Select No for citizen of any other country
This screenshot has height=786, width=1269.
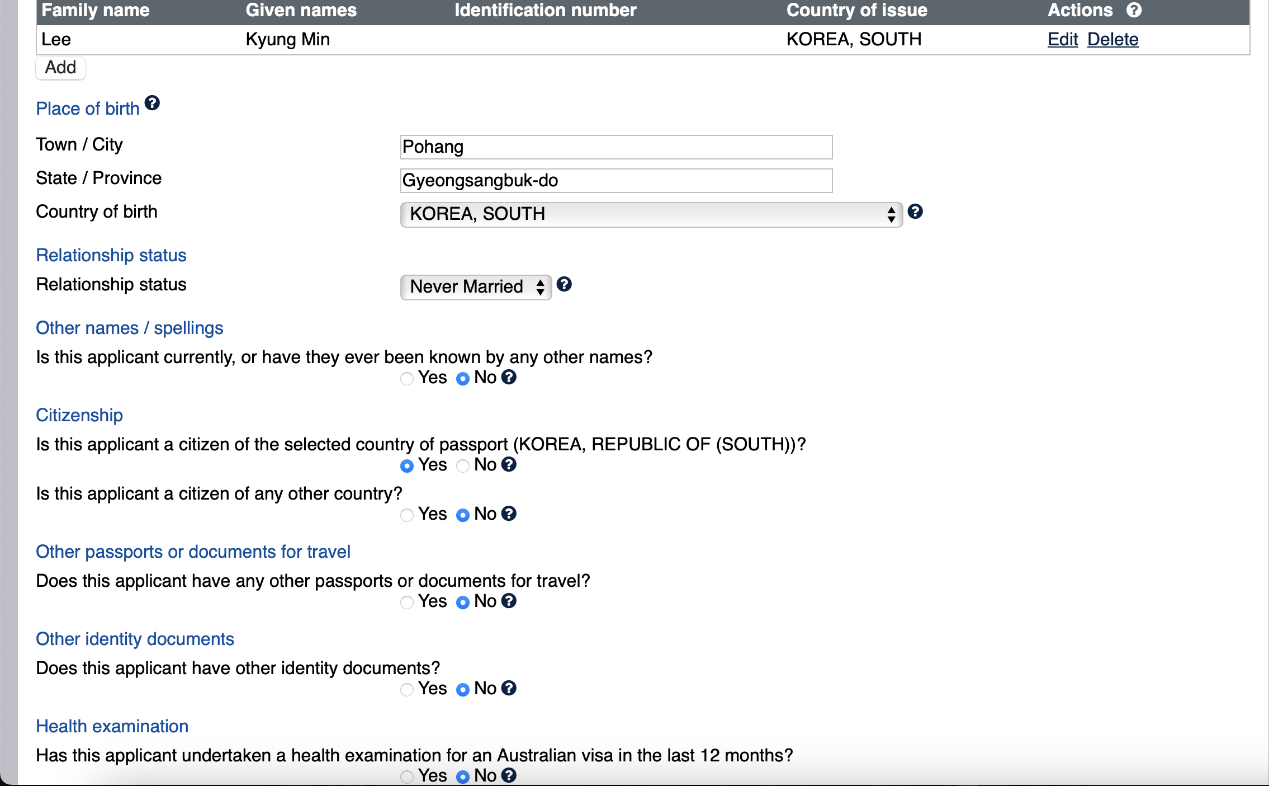(x=463, y=515)
